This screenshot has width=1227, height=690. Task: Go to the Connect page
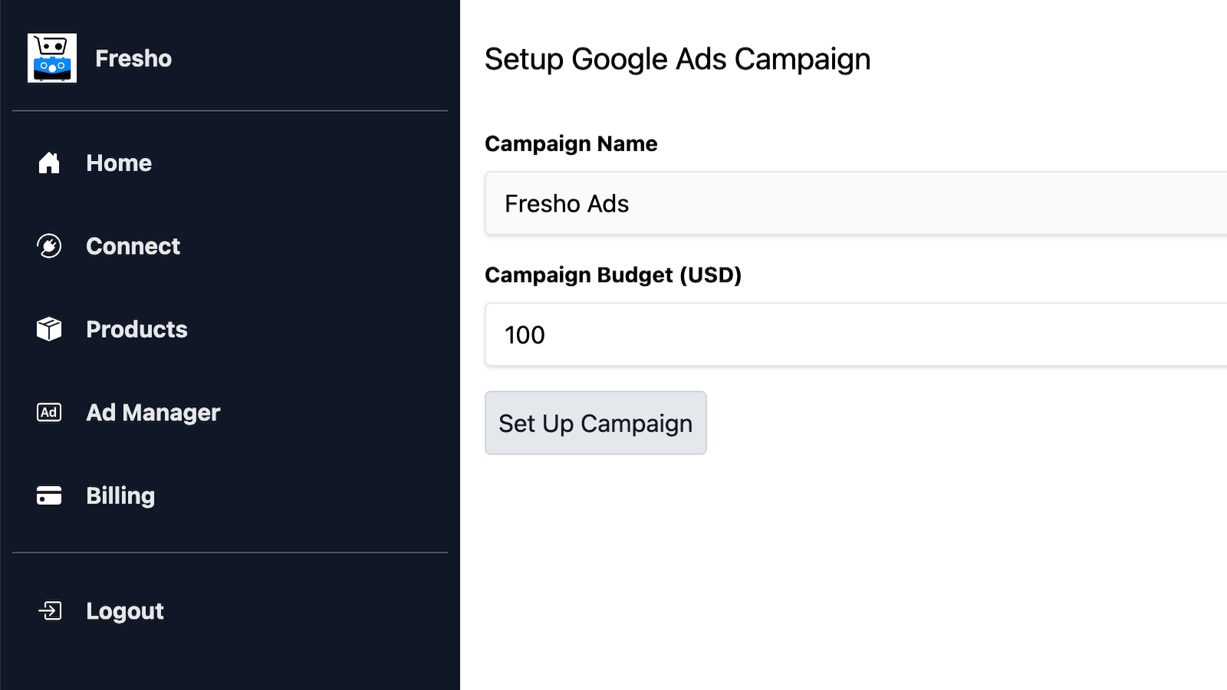coord(230,246)
